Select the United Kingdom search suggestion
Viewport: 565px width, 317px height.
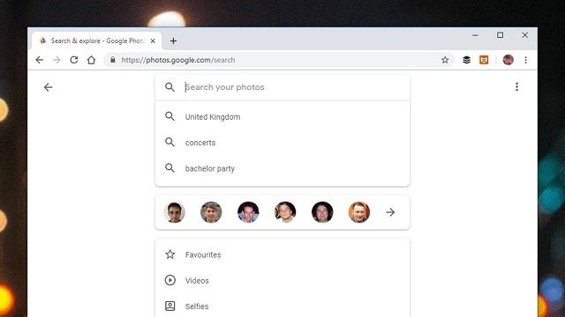tap(282, 116)
